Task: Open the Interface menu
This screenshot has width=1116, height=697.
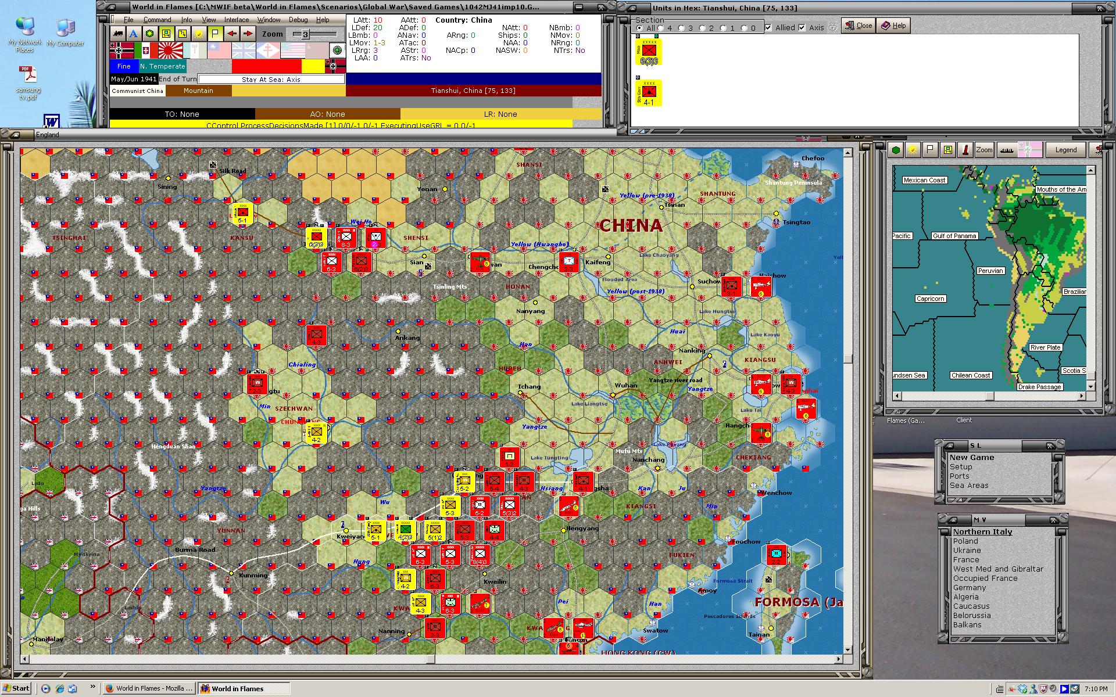Action: [x=237, y=20]
